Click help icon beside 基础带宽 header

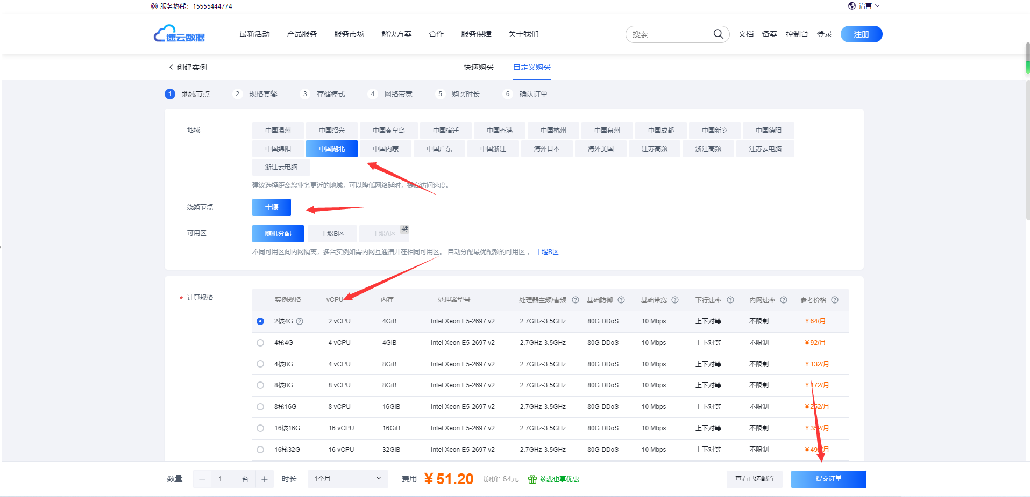click(x=675, y=300)
